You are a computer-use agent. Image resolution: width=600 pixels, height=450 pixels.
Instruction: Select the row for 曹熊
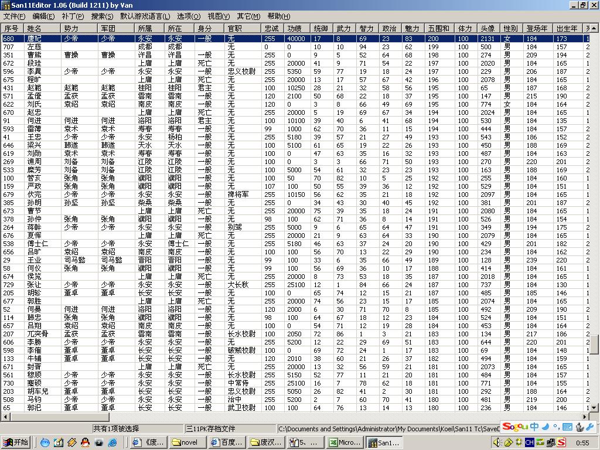[x=34, y=55]
